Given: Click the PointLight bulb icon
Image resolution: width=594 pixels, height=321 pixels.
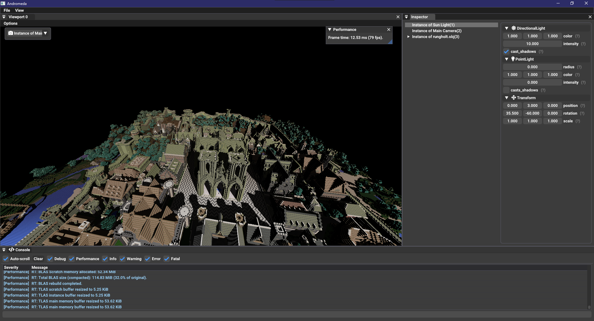Looking at the screenshot, I should (x=513, y=59).
